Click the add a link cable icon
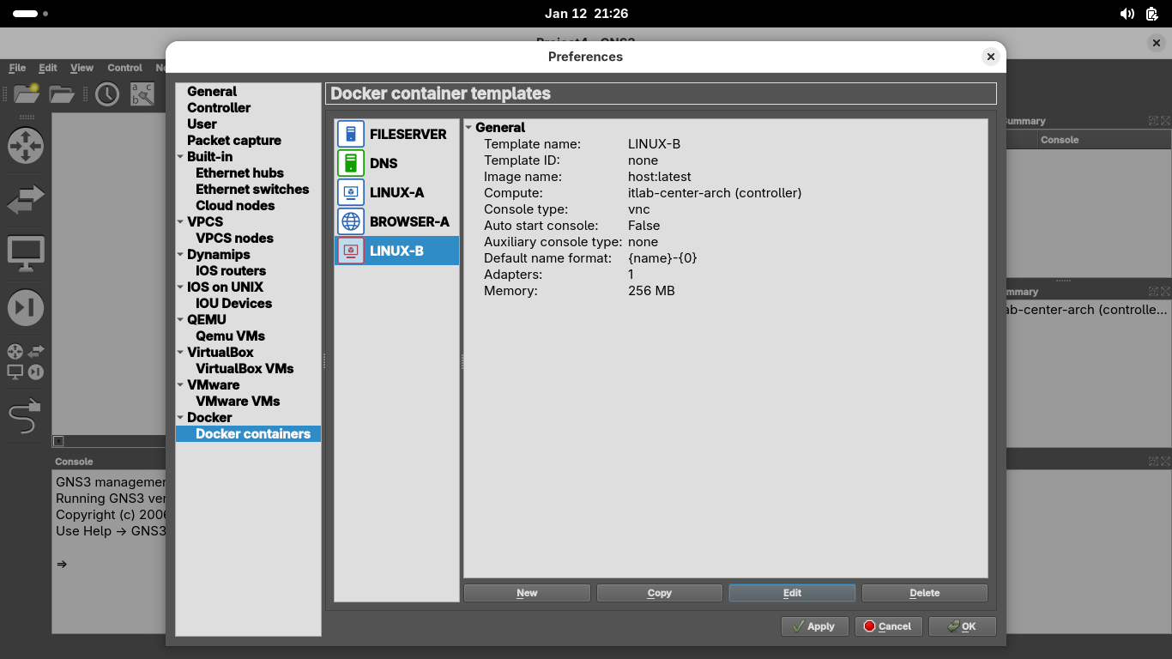 click(25, 417)
